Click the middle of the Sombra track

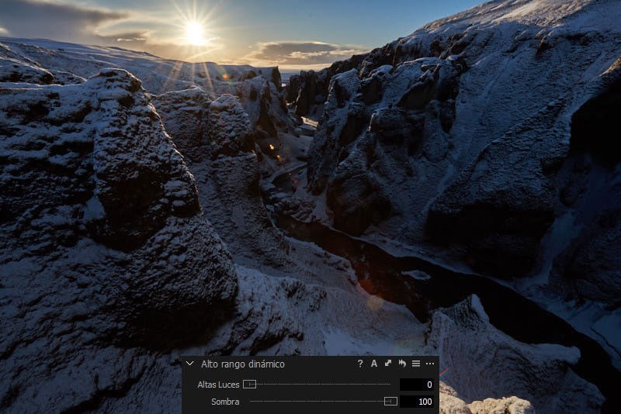(x=320, y=401)
